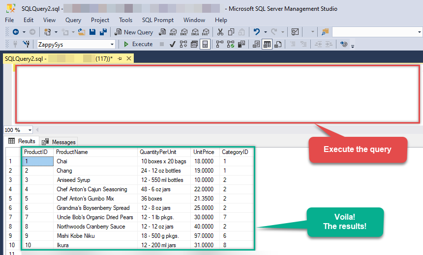Click the Find in Files icon
This screenshot has height=255, width=423.
325,32
